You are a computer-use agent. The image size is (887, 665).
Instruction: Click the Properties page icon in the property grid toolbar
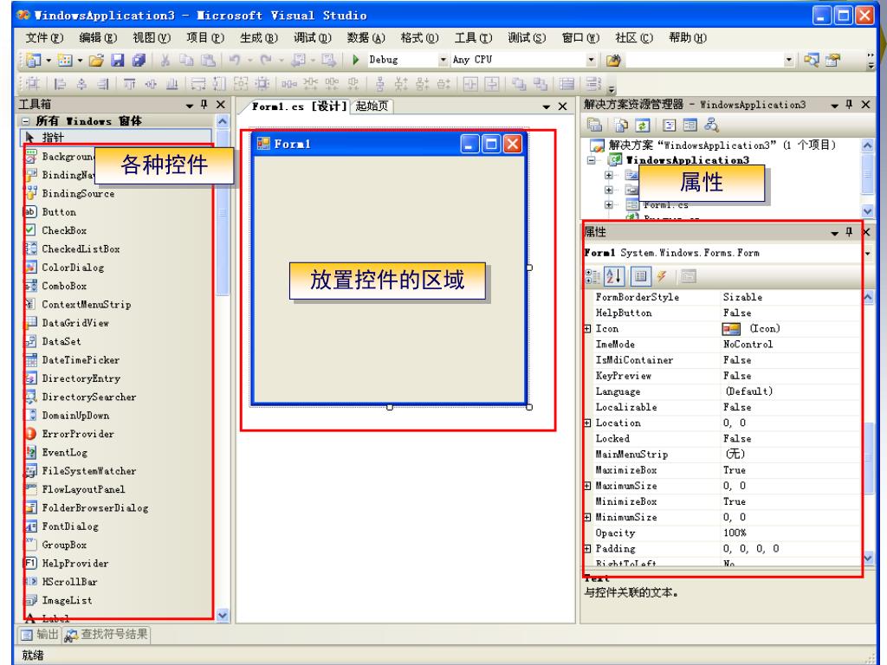click(688, 276)
